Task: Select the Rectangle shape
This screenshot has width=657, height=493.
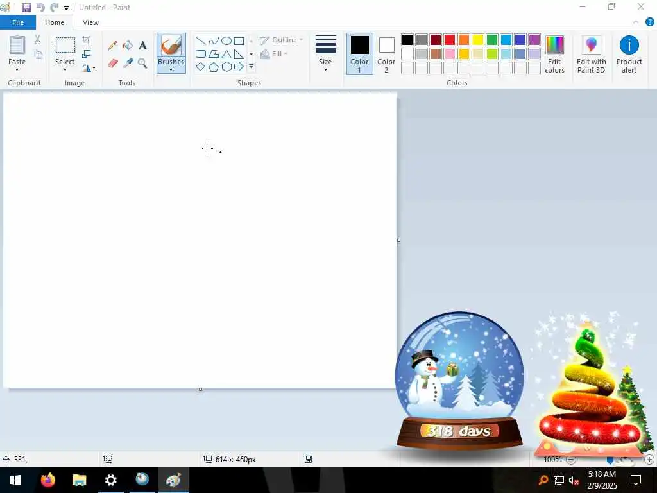Action: point(239,40)
